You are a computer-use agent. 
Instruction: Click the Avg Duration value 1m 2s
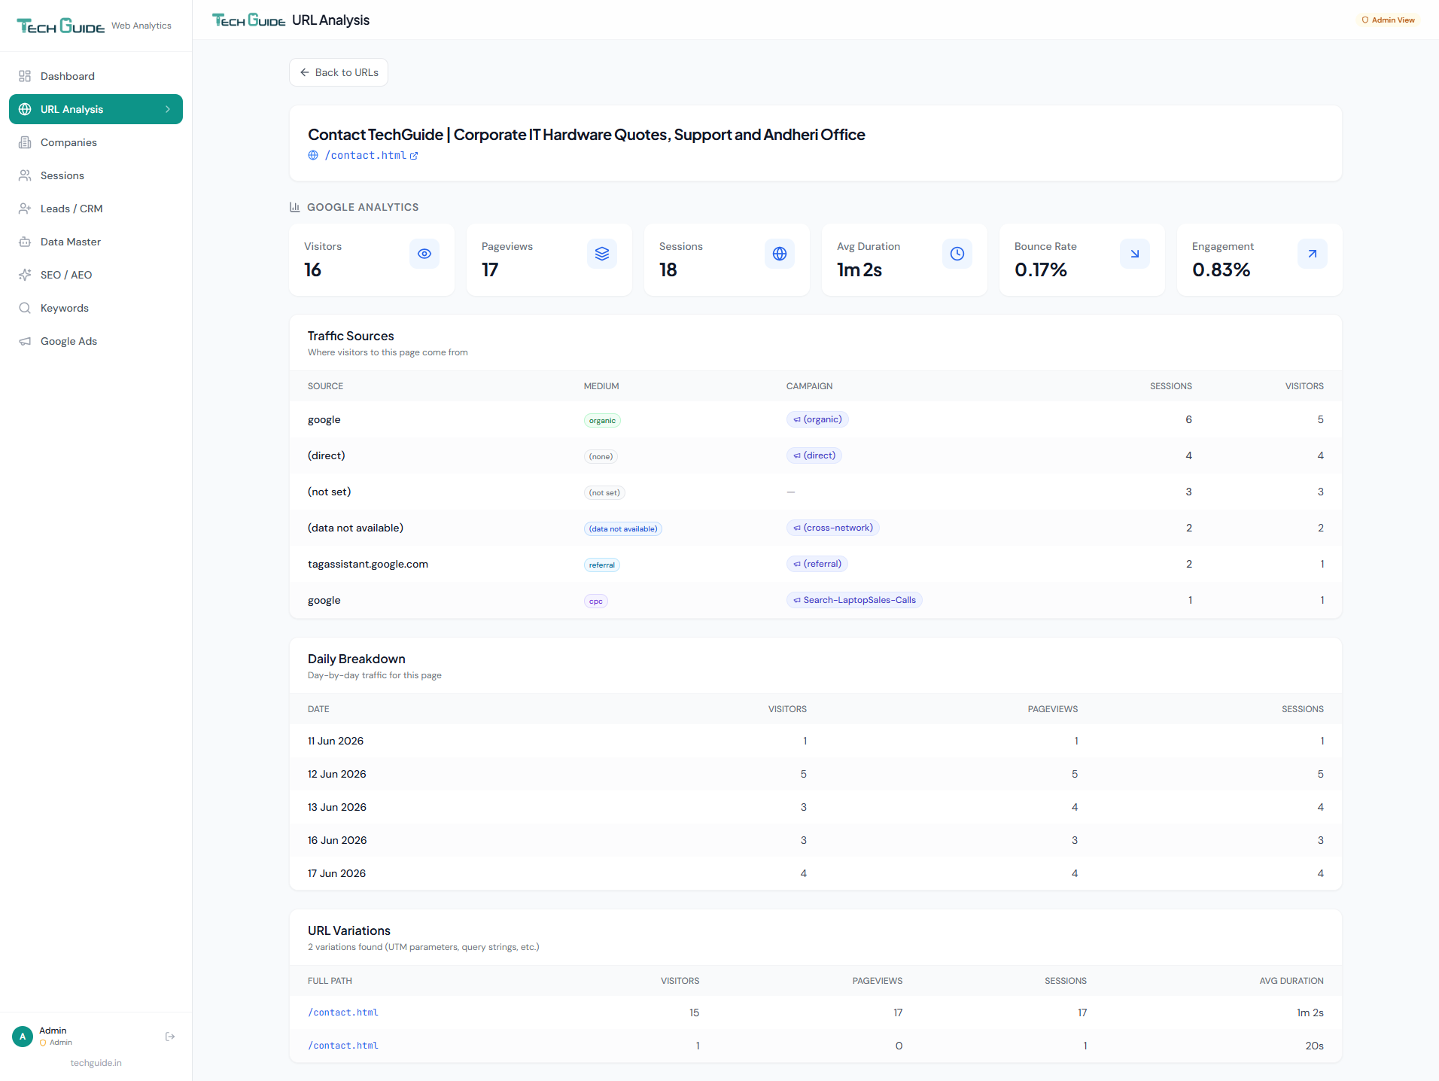pyautogui.click(x=859, y=269)
